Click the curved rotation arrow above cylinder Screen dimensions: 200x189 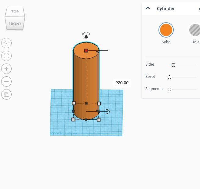click(x=86, y=33)
